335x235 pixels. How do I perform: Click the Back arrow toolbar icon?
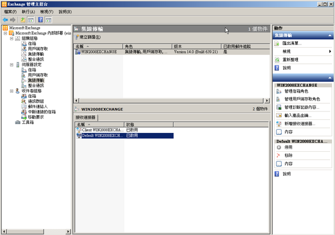(5, 20)
